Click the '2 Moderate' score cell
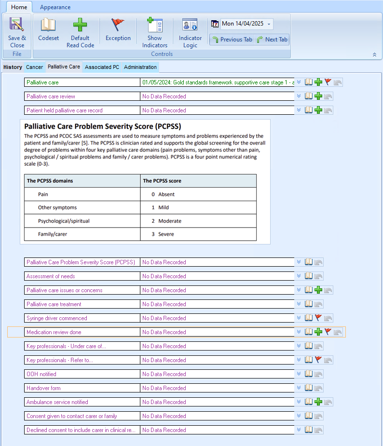 (x=198, y=221)
